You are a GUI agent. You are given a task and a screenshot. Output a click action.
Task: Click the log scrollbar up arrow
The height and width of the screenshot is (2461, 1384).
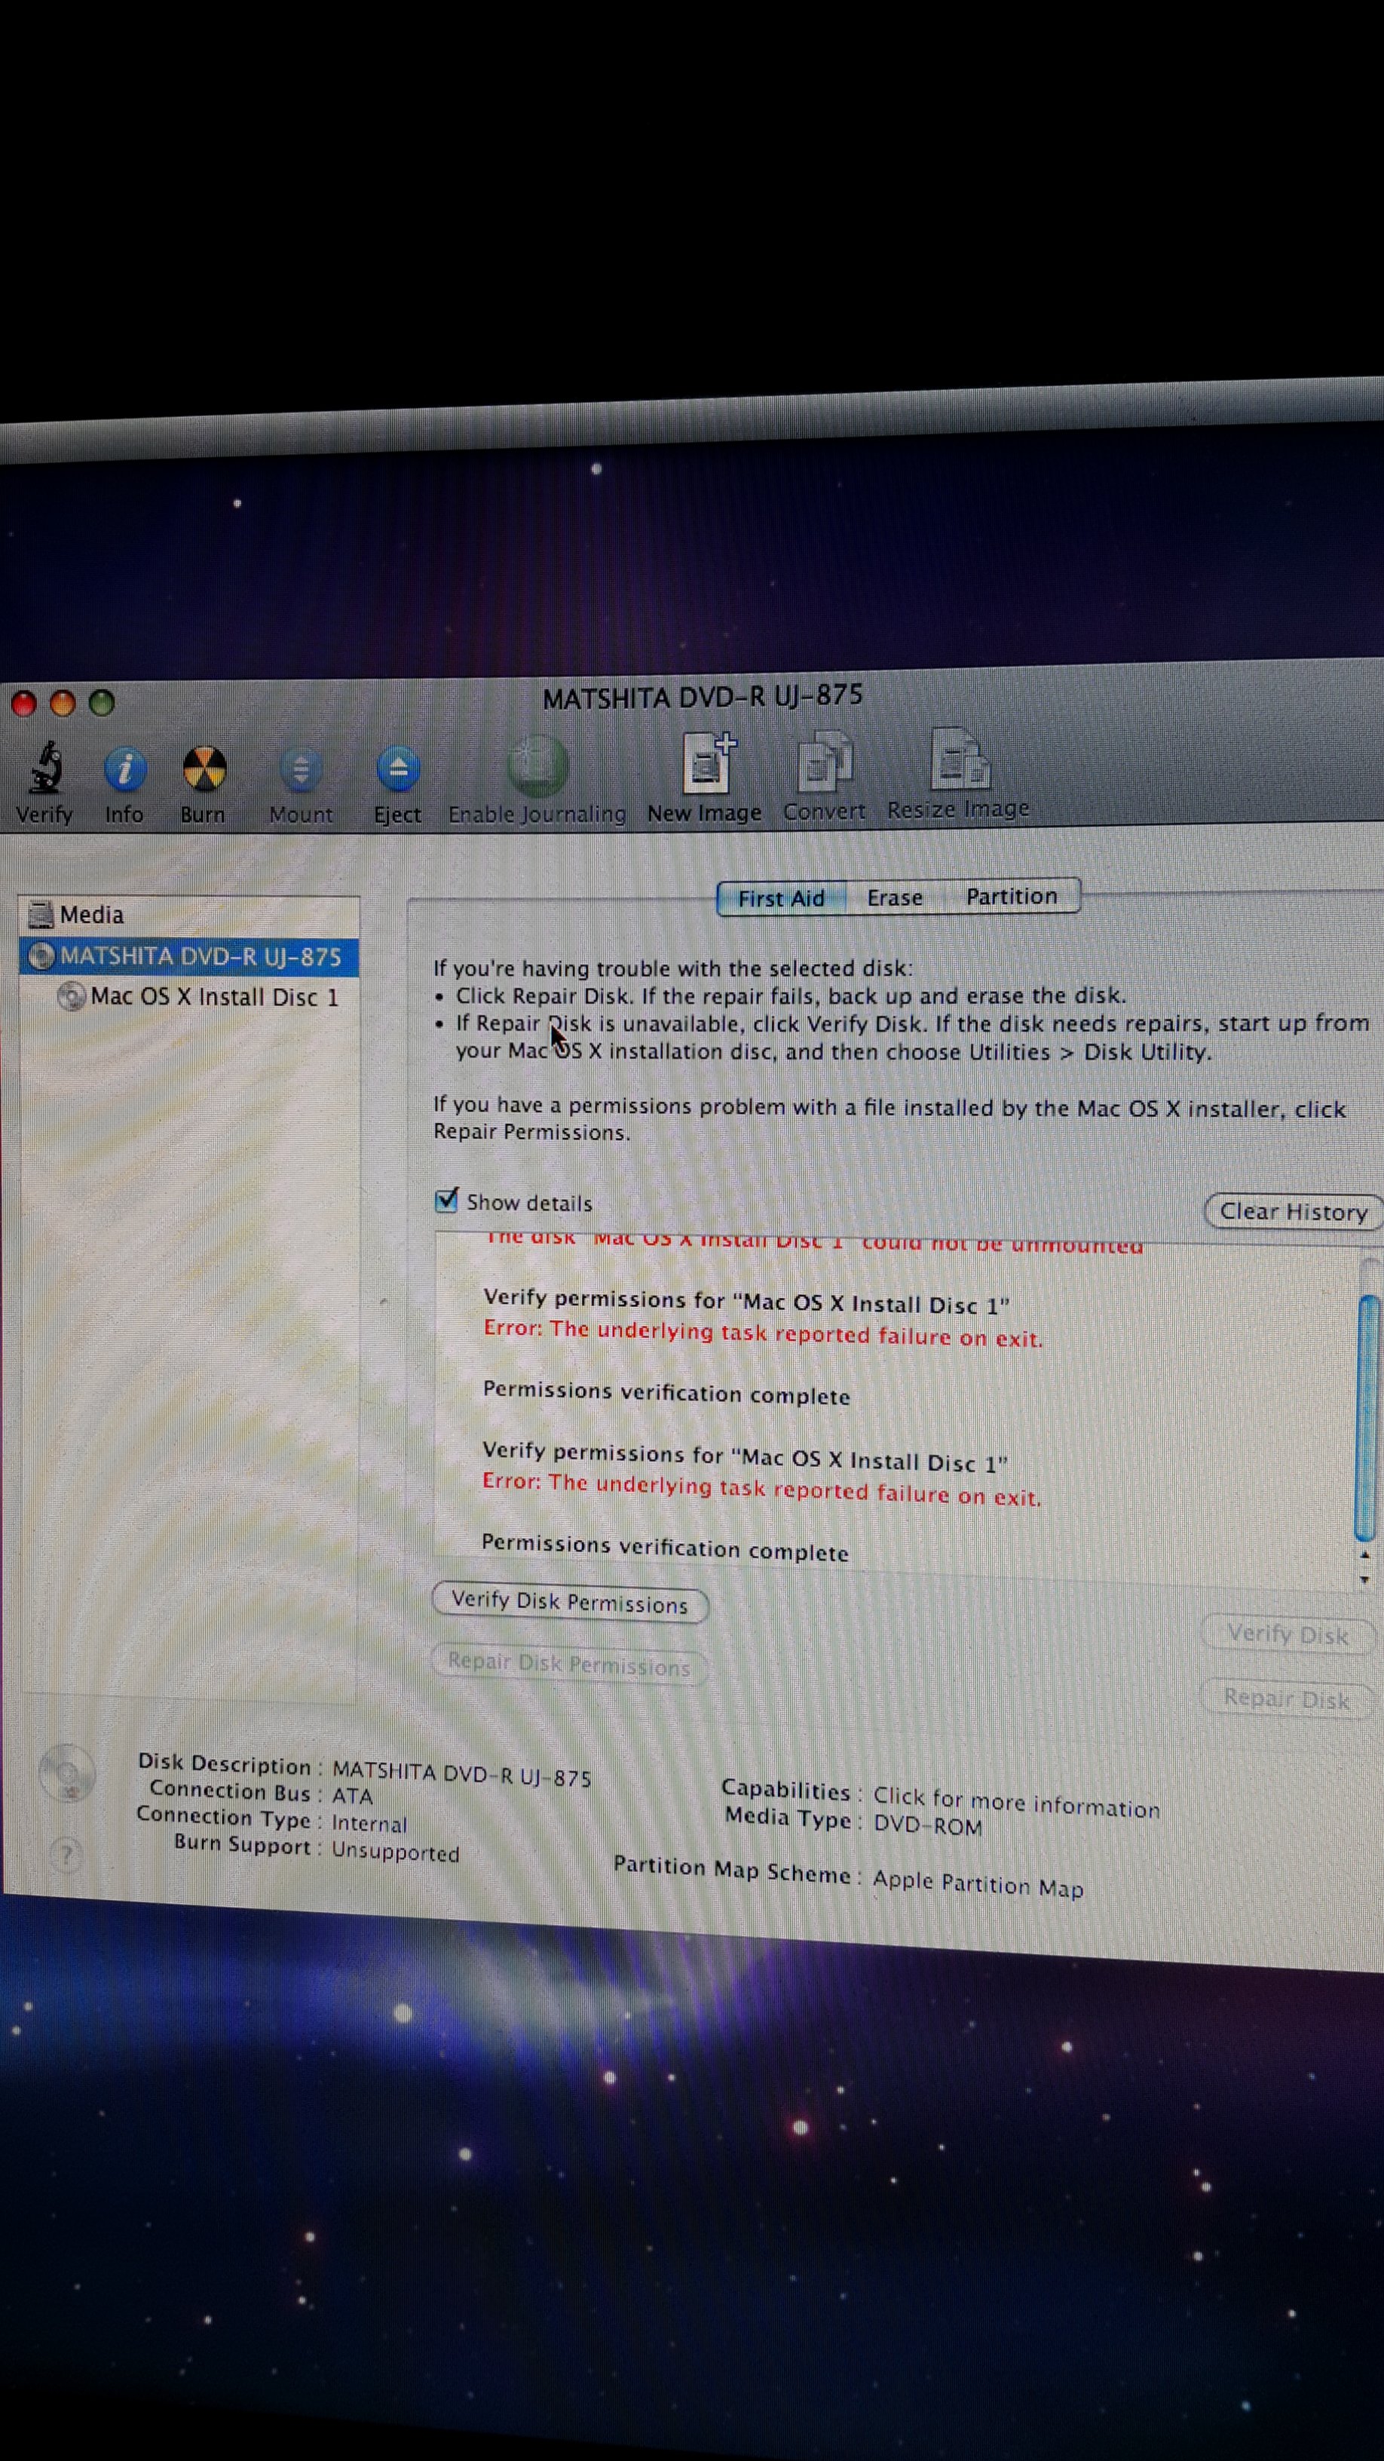coord(1365,1555)
